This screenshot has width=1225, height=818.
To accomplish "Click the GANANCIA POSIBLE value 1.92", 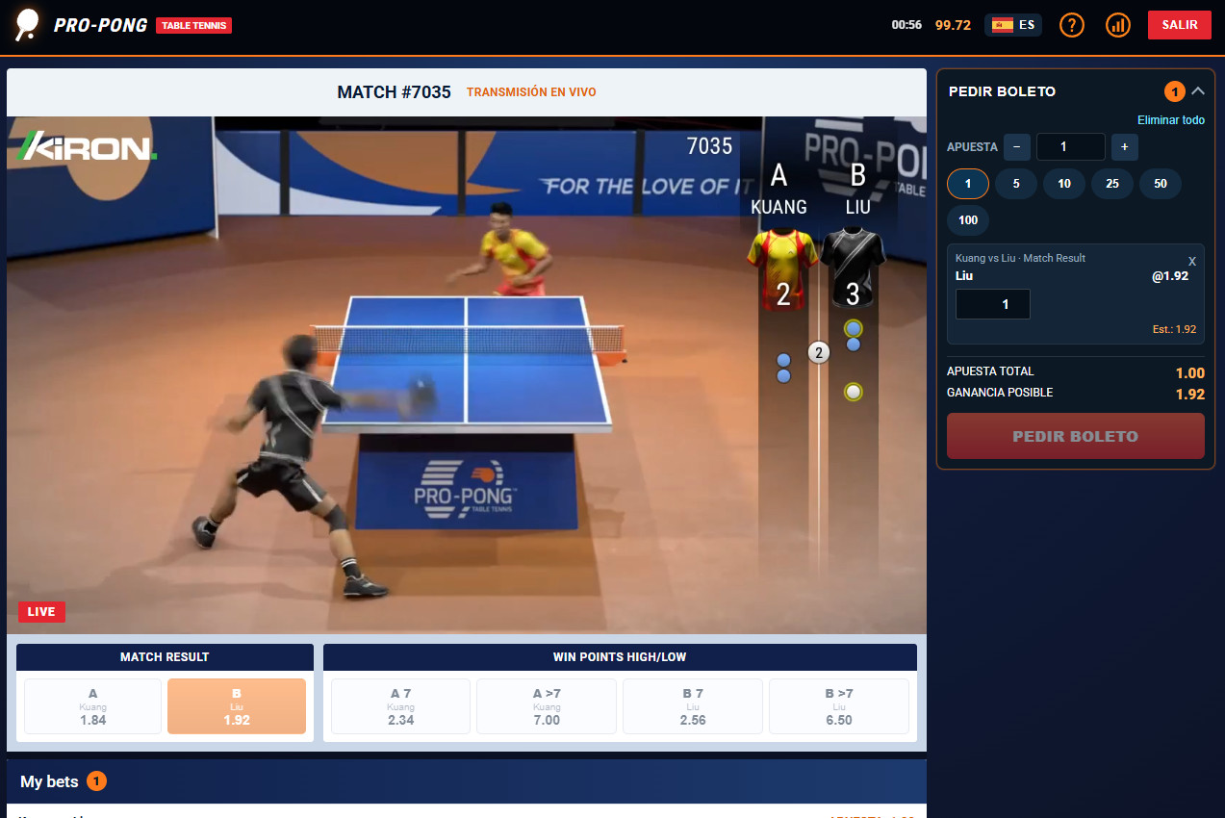I will tap(1190, 394).
